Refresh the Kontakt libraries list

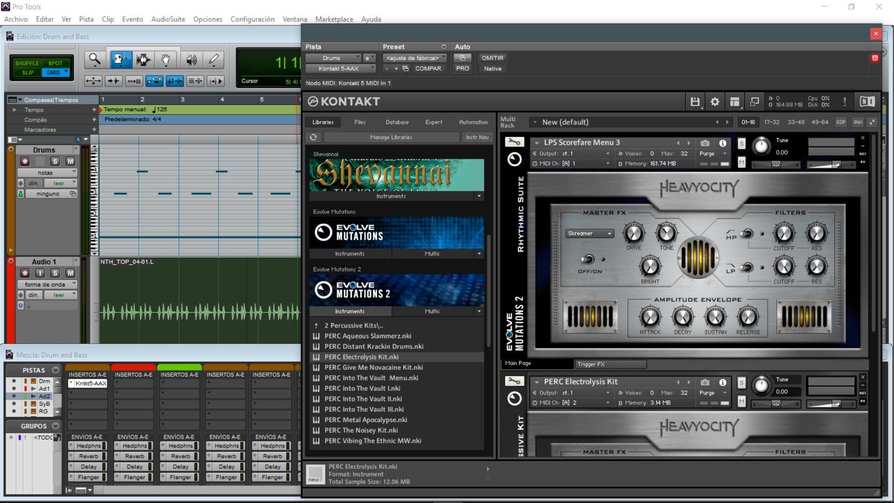coord(313,137)
